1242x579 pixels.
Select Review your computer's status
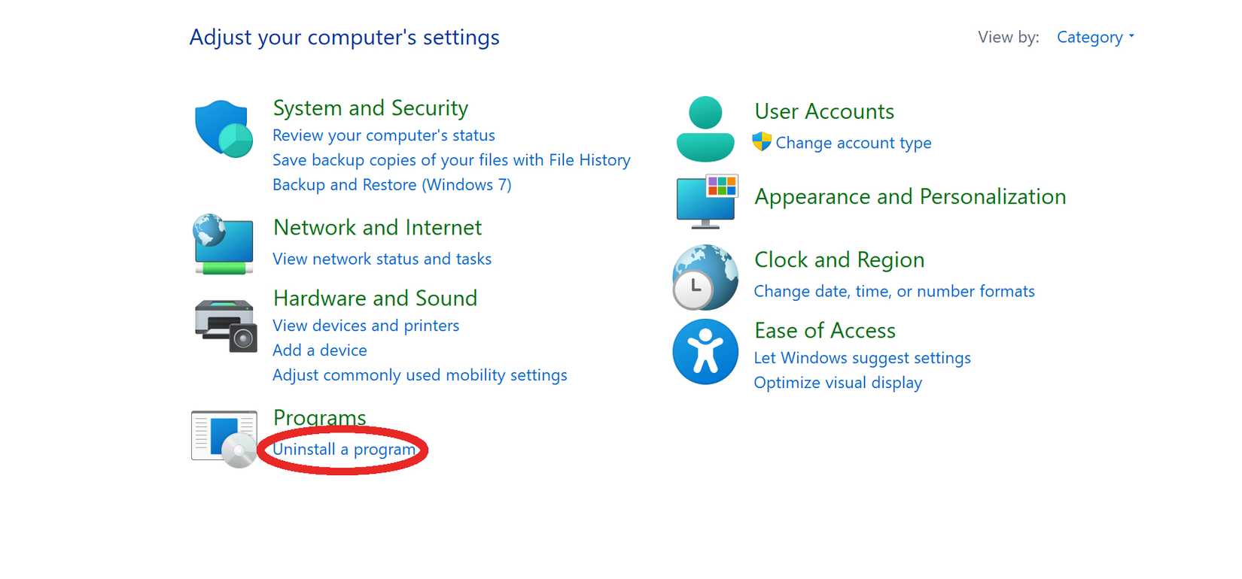click(x=384, y=135)
